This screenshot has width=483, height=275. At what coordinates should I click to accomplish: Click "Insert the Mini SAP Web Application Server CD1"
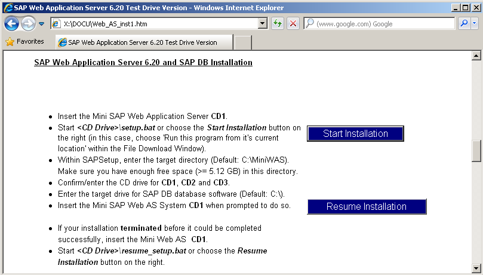143,116
